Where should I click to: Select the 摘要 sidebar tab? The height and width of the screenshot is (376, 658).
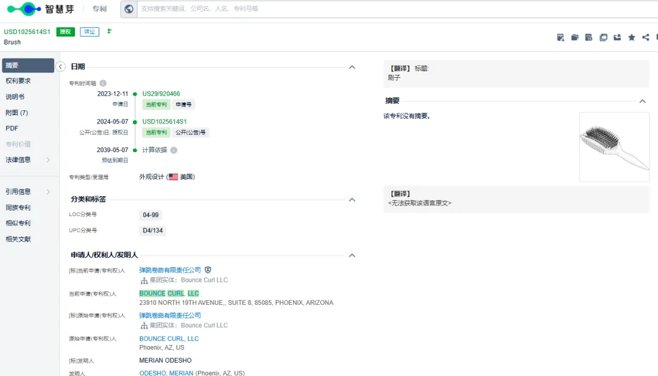(27, 65)
